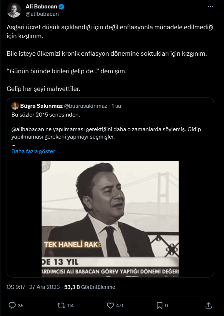View the 53,3 B Görüntülenme stats
The width and height of the screenshot is (224, 316).
click(x=90, y=287)
